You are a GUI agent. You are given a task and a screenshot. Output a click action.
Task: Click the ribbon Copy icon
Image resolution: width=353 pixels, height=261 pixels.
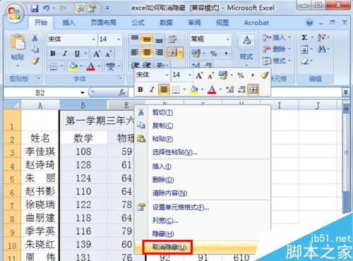35,49
